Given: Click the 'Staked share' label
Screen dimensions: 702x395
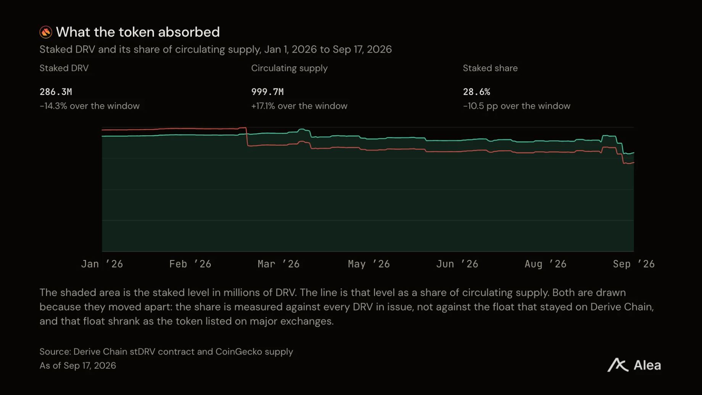Looking at the screenshot, I should (490, 68).
